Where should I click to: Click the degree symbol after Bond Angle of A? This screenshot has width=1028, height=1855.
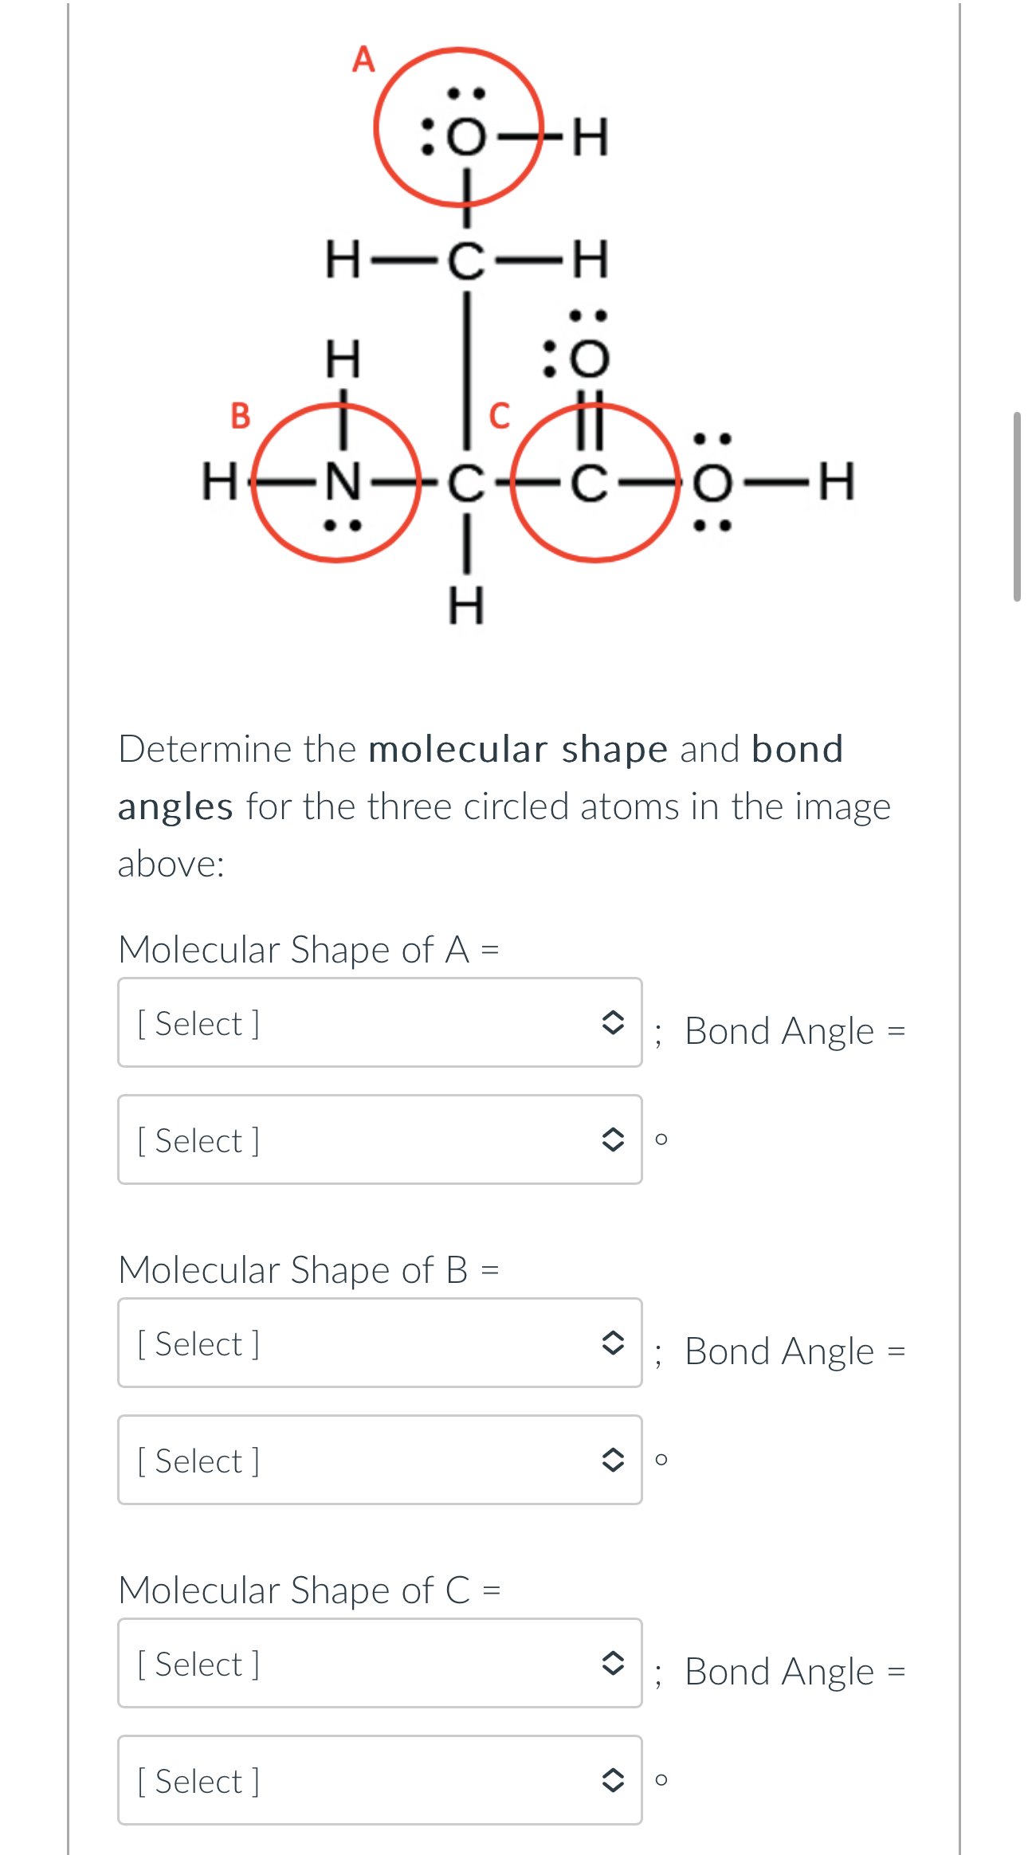[661, 1139]
